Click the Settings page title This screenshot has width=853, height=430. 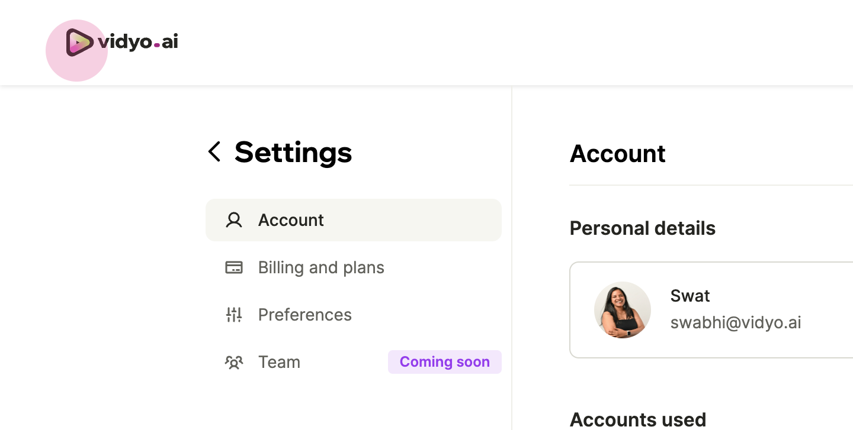coord(293,152)
